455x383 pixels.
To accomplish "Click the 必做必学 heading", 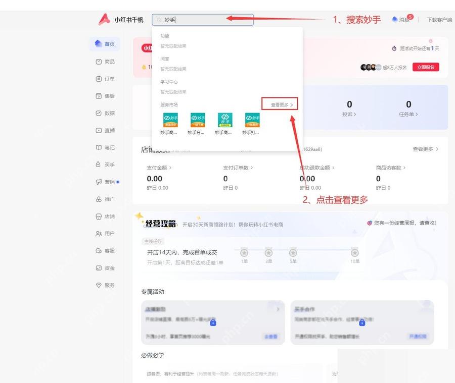I will pos(153,355).
